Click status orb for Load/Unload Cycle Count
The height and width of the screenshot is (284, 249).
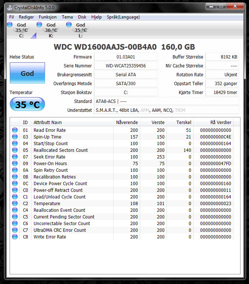[x=15, y=197]
